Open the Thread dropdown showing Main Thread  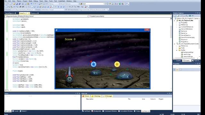(52, 10)
